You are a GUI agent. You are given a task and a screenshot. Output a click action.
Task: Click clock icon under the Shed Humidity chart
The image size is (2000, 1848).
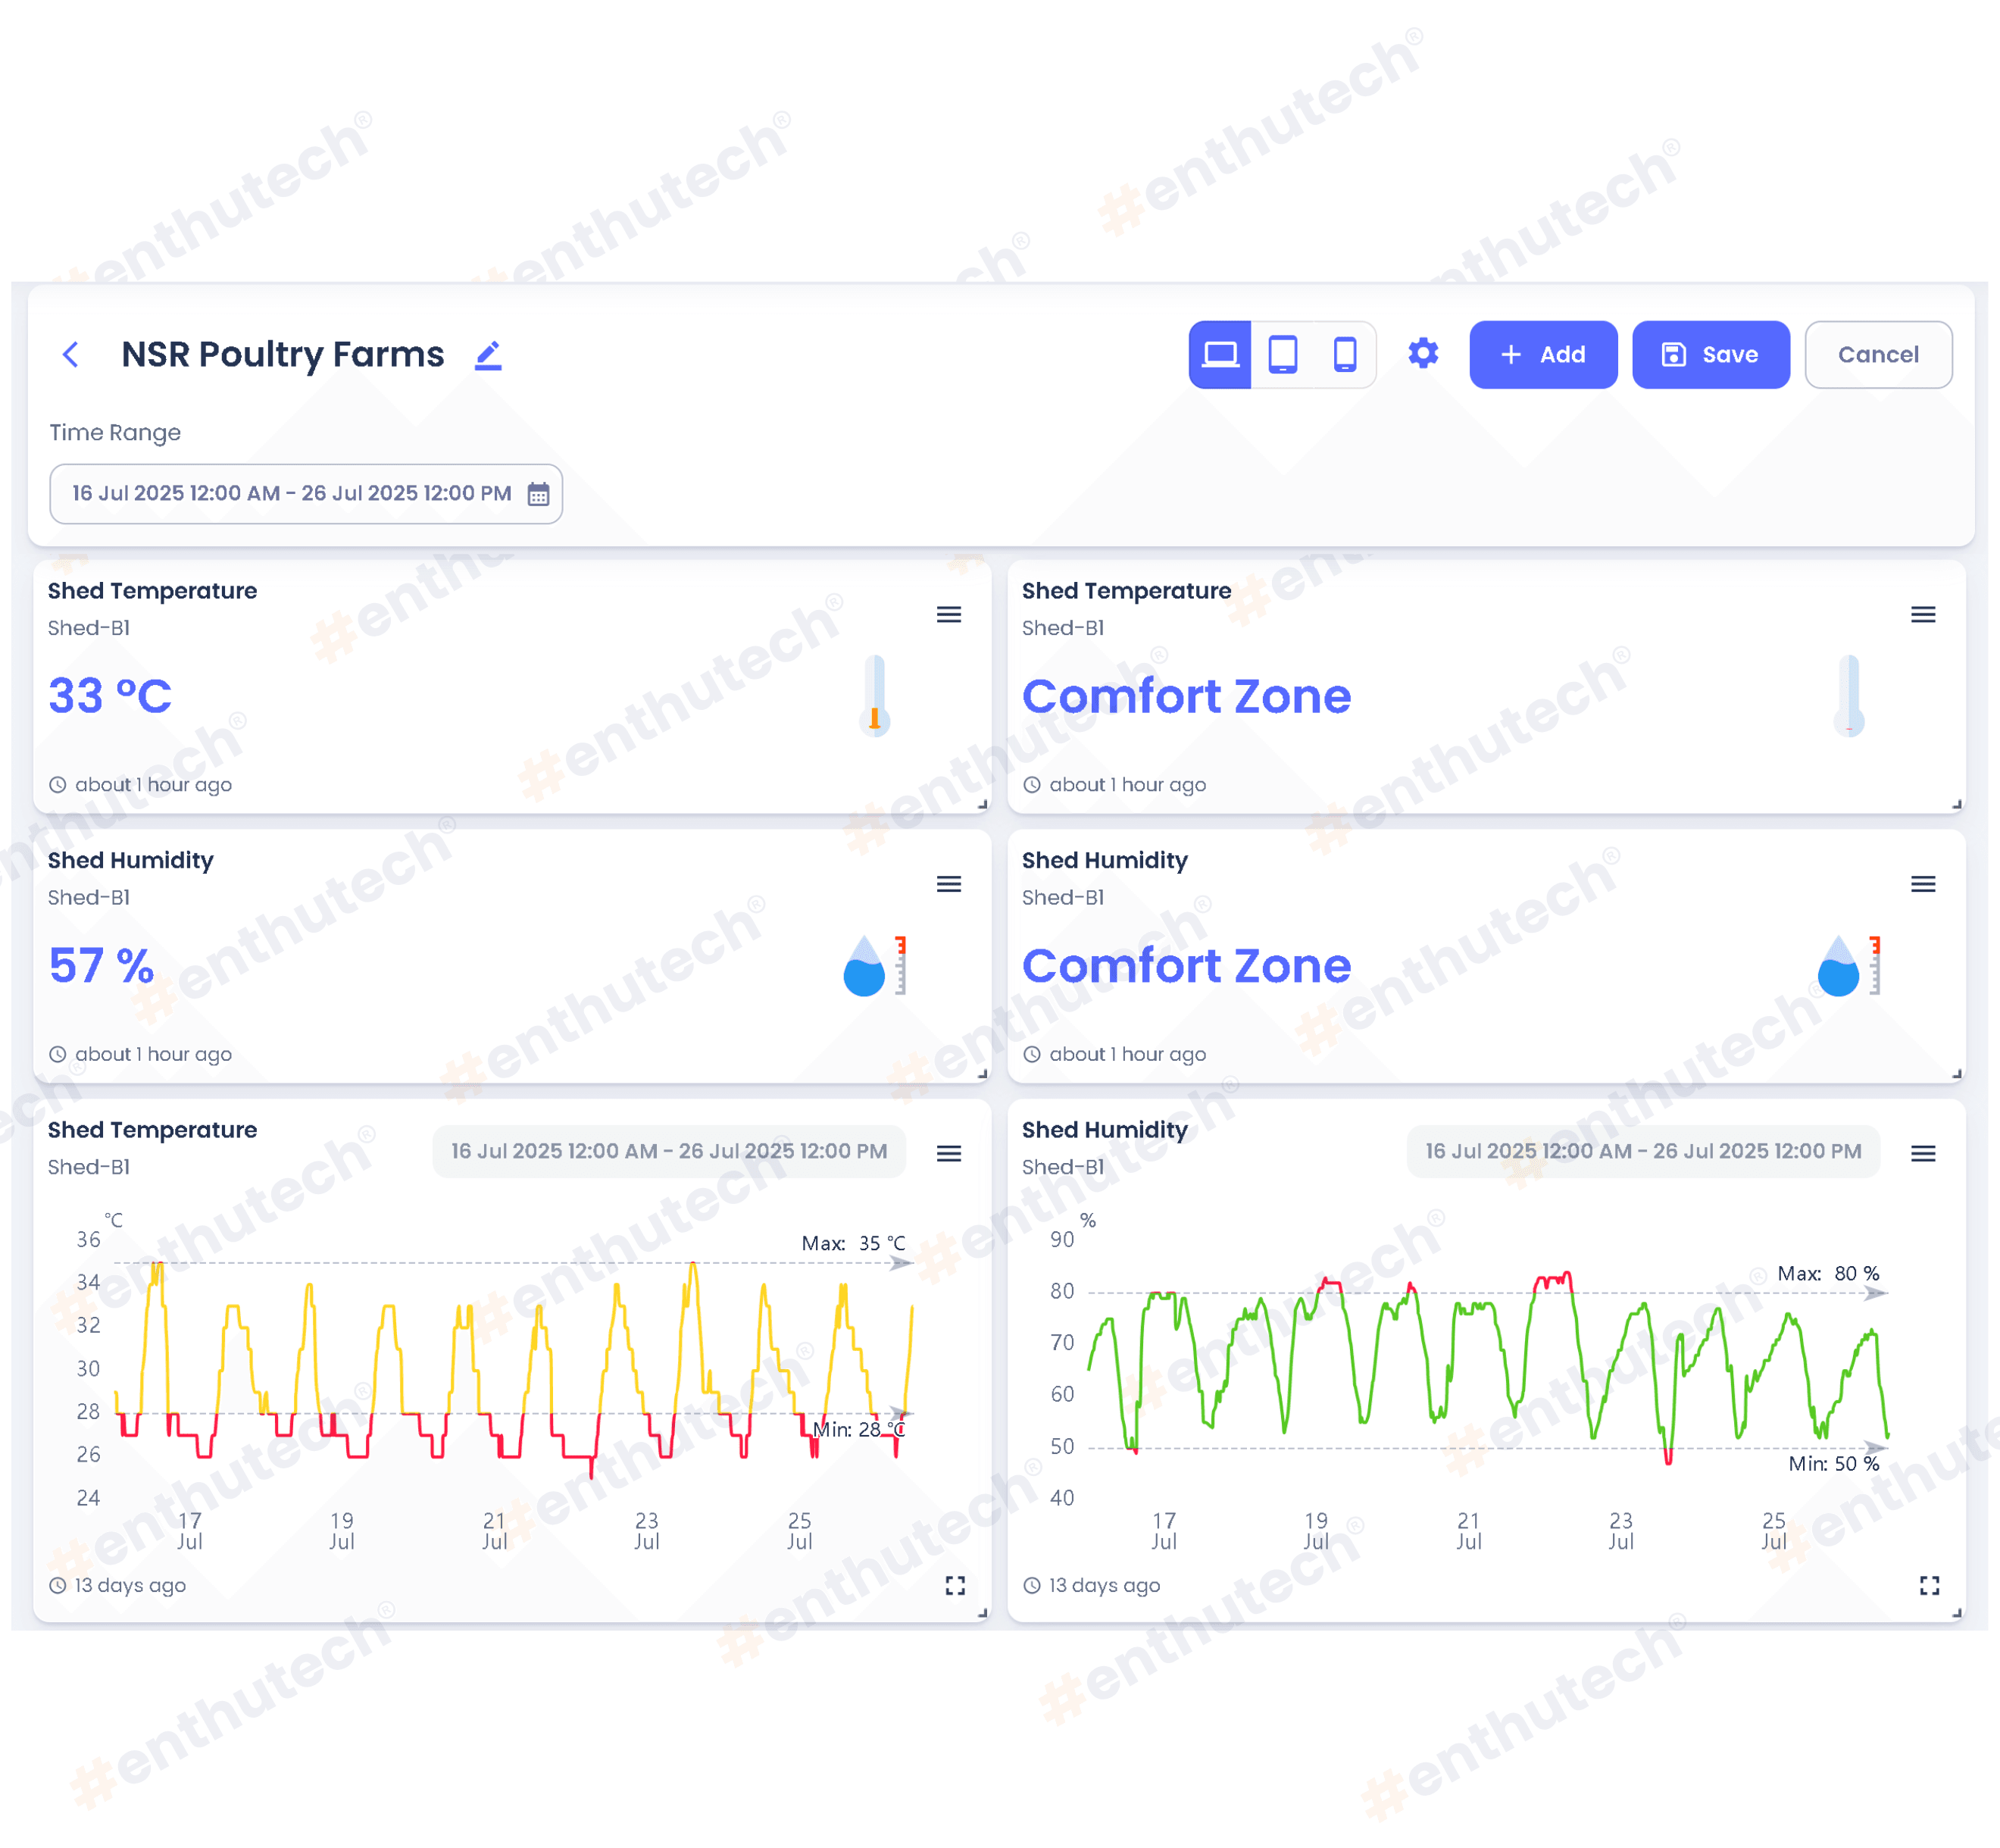(1032, 1585)
